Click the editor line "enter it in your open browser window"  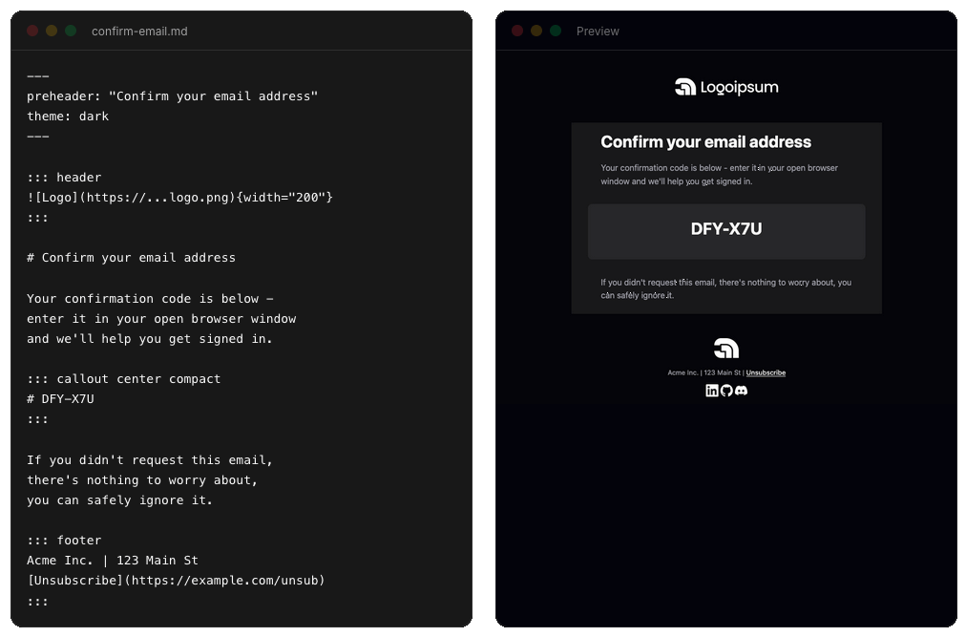pyautogui.click(x=161, y=319)
